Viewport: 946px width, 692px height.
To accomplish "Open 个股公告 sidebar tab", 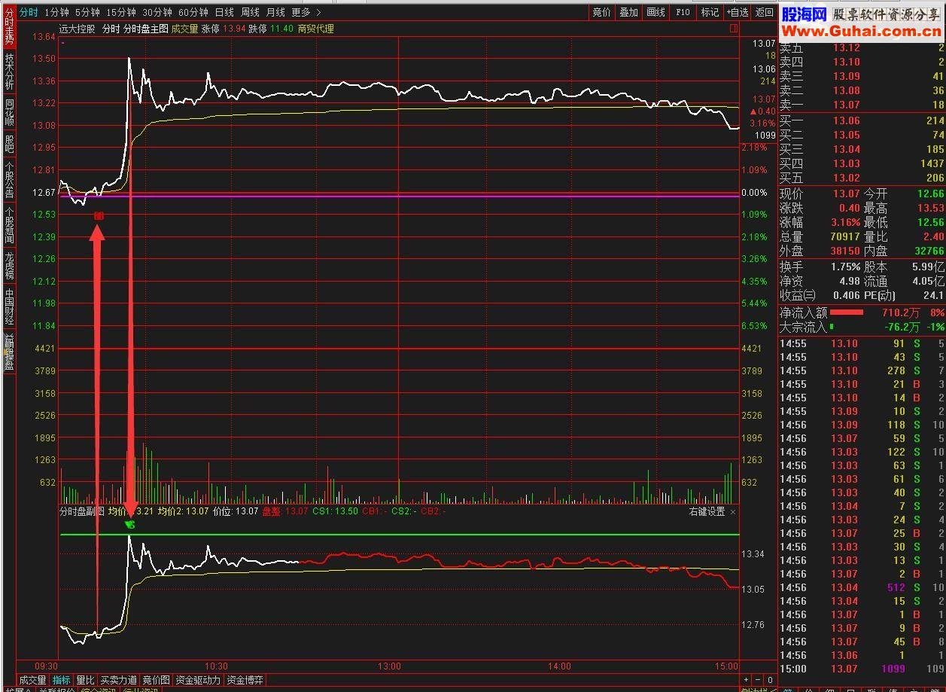I will [x=9, y=179].
